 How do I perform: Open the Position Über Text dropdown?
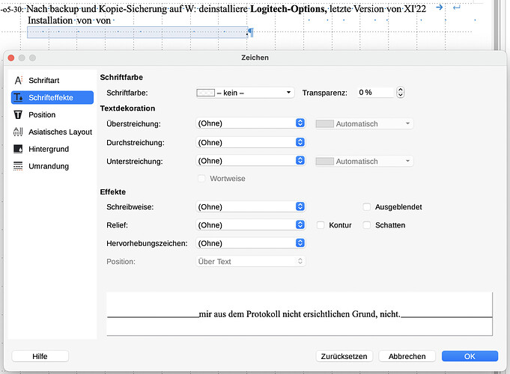coord(250,261)
